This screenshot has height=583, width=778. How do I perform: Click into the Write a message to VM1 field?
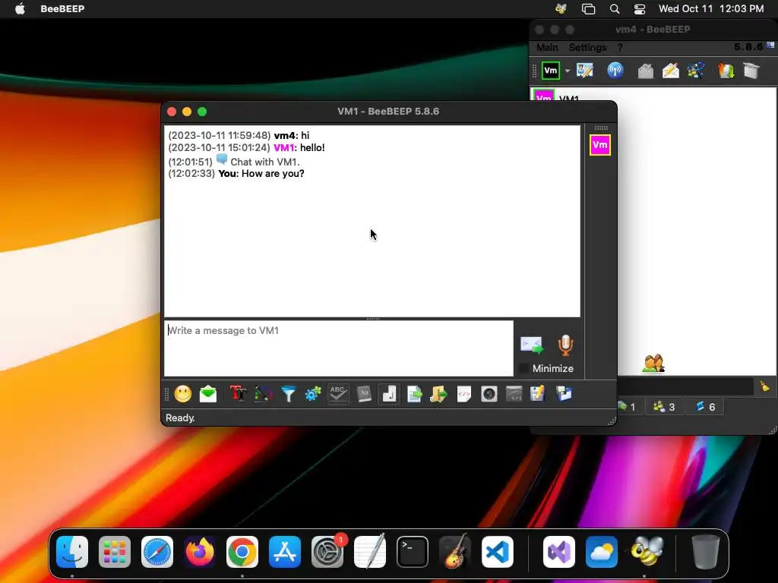[339, 348]
